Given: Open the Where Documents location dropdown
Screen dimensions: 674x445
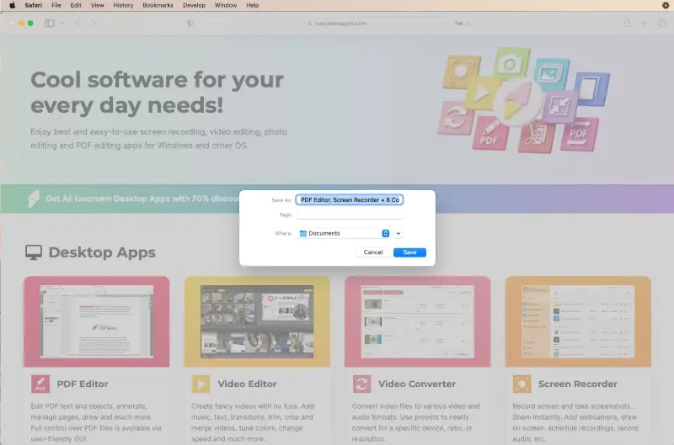Looking at the screenshot, I should (344, 234).
